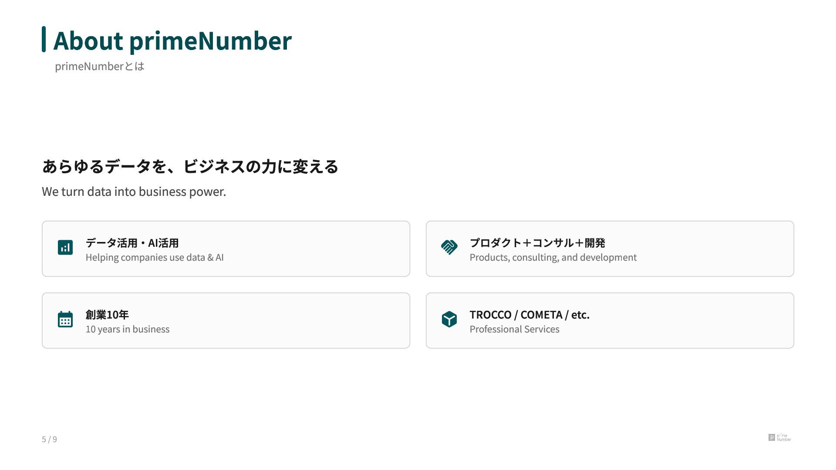Image resolution: width=836 pixels, height=470 pixels.
Task: Click the handshake icon
Action: point(449,248)
